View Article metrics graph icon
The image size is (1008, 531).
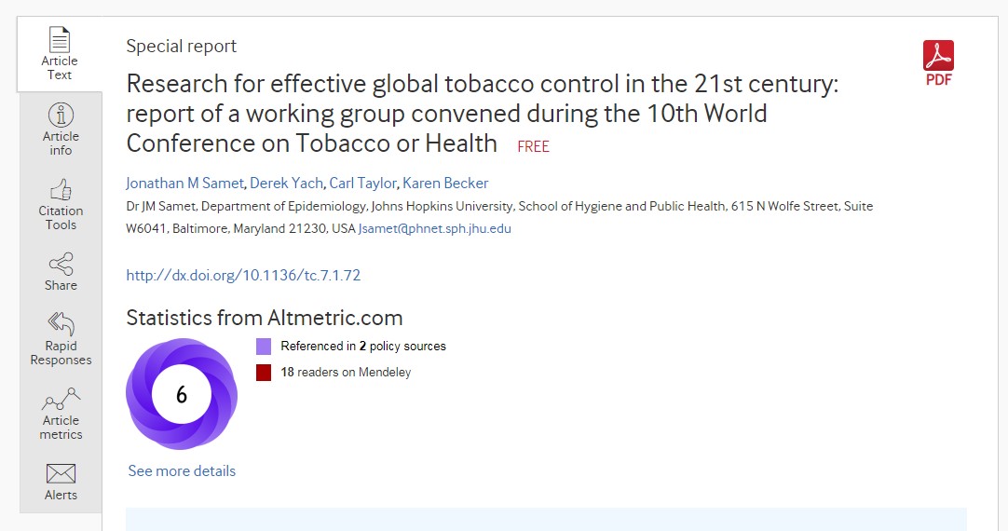pos(61,400)
